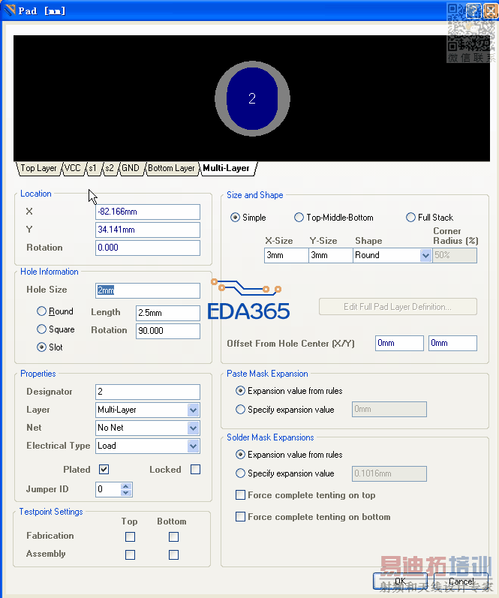Click the Corner Radius percent field
The height and width of the screenshot is (598, 499).
(x=455, y=255)
